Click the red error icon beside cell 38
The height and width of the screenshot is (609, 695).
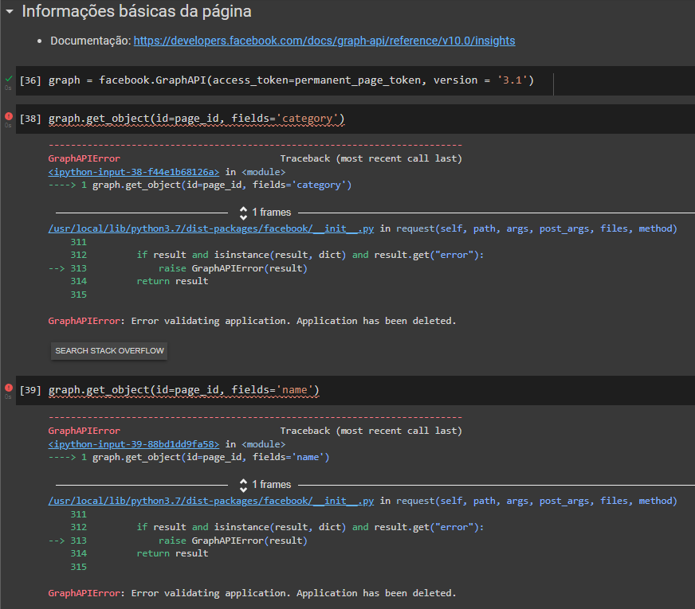click(x=8, y=116)
